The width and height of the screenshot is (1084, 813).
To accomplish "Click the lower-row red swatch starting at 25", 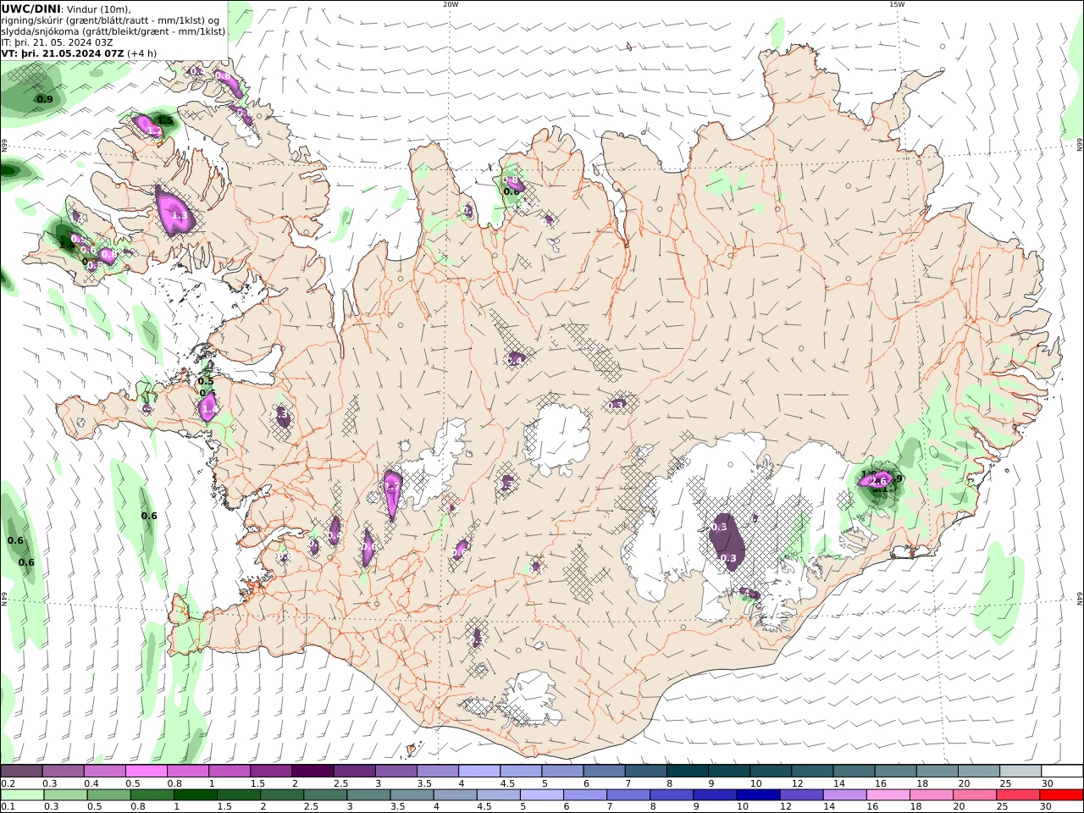I will click(1016, 795).
